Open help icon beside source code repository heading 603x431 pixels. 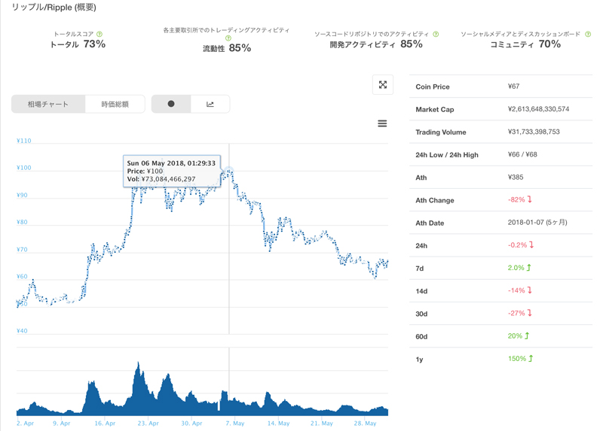click(436, 34)
